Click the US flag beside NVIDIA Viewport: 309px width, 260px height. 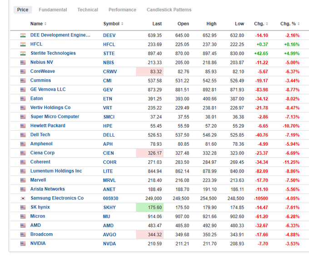point(23,244)
